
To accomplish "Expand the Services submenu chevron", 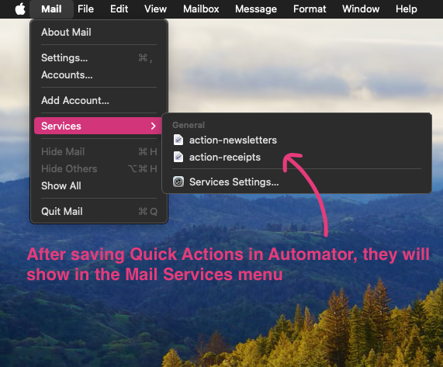I will pos(153,126).
